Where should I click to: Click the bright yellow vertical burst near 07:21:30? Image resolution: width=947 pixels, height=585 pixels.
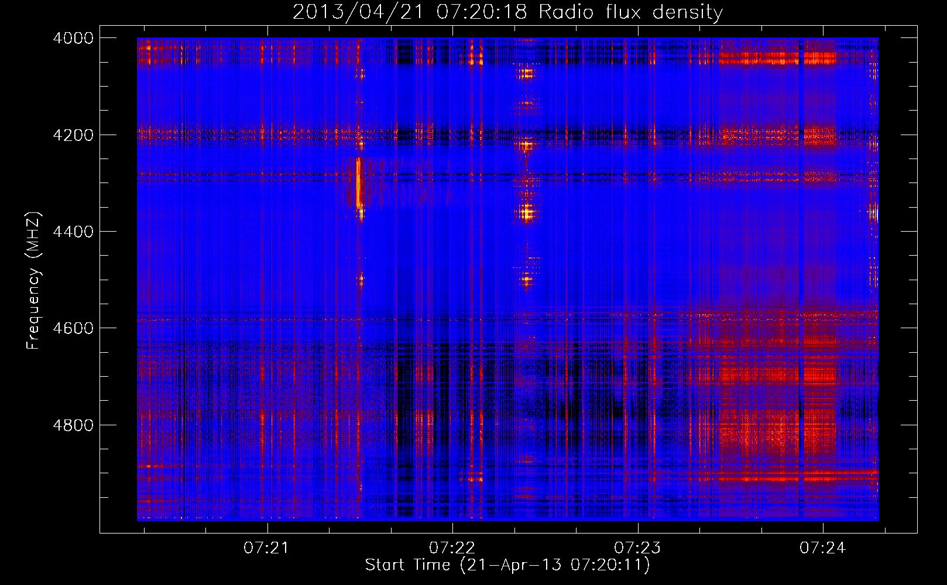(358, 183)
